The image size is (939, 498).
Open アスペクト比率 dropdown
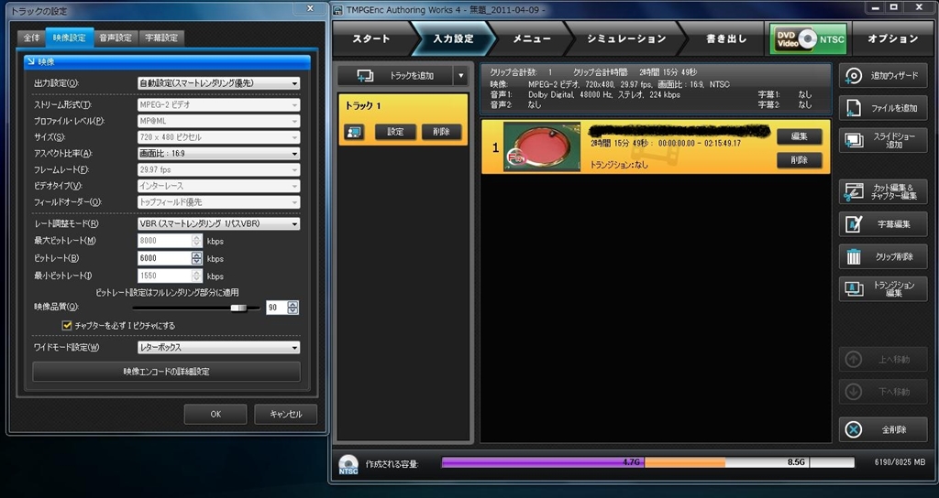click(219, 154)
